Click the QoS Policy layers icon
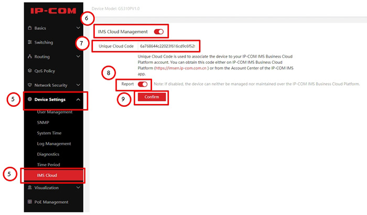The height and width of the screenshot is (215, 367). coord(30,71)
